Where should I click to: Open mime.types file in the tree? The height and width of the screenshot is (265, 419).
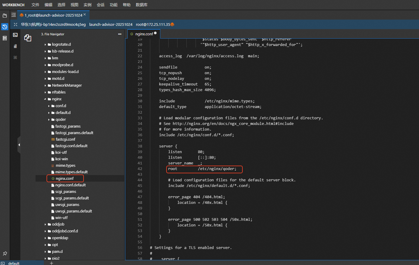[x=65, y=166]
